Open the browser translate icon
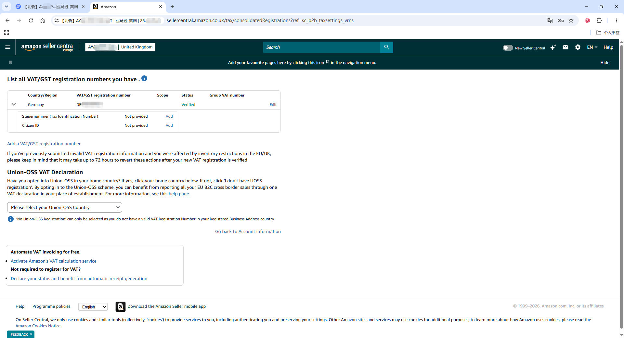The height and width of the screenshot is (338, 624). coord(550,20)
